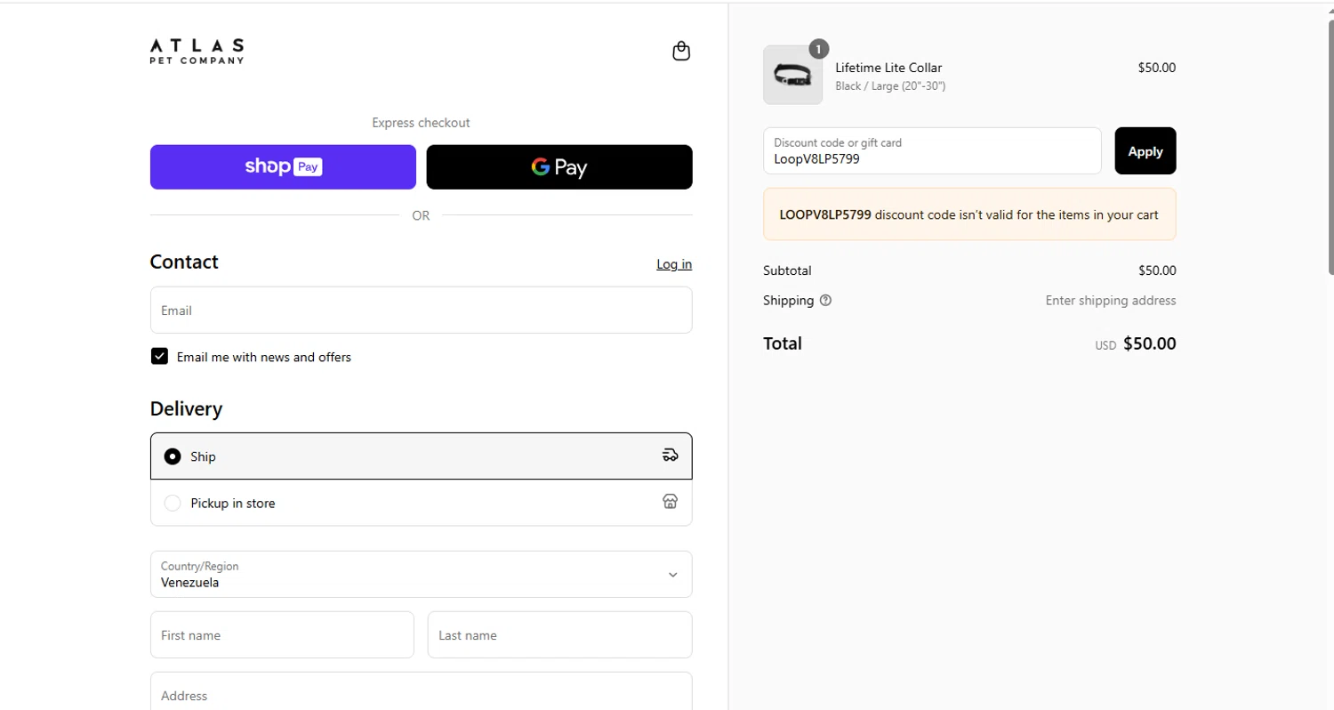Click the invalid discount code error message

969,214
